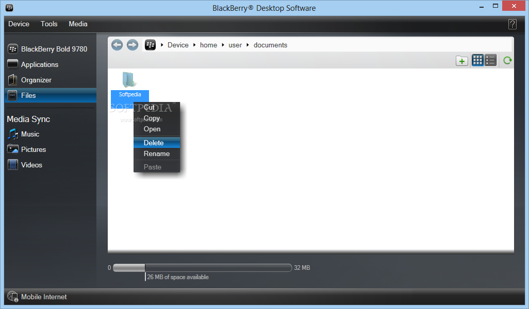The image size is (529, 309).
Task: Expand the arrow before Device breadcrumb
Action: (x=162, y=45)
